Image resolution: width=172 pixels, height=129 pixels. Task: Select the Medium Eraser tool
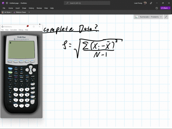click(20, 12)
